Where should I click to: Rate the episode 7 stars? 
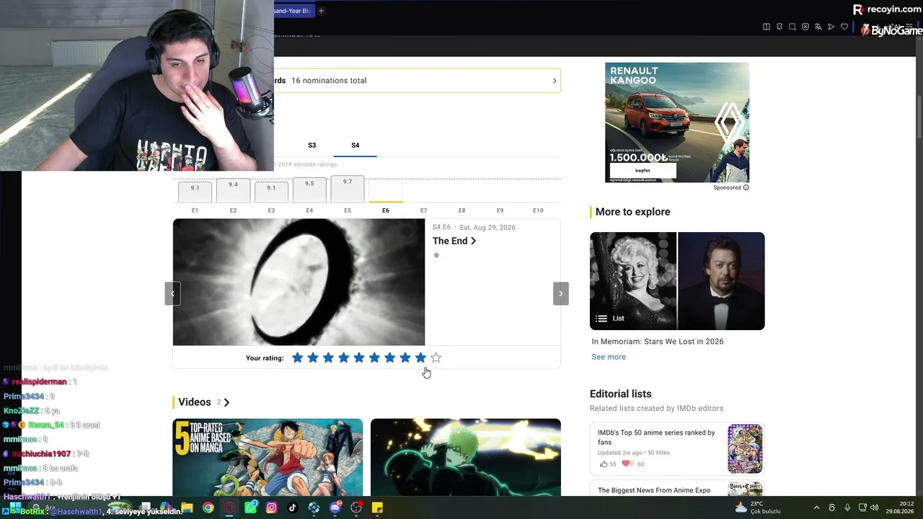click(x=389, y=358)
